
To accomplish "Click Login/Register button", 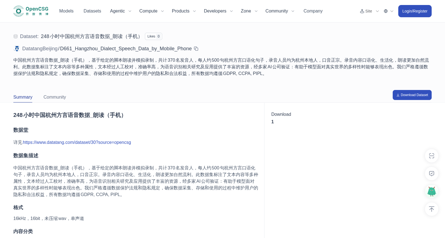I will [x=415, y=11].
